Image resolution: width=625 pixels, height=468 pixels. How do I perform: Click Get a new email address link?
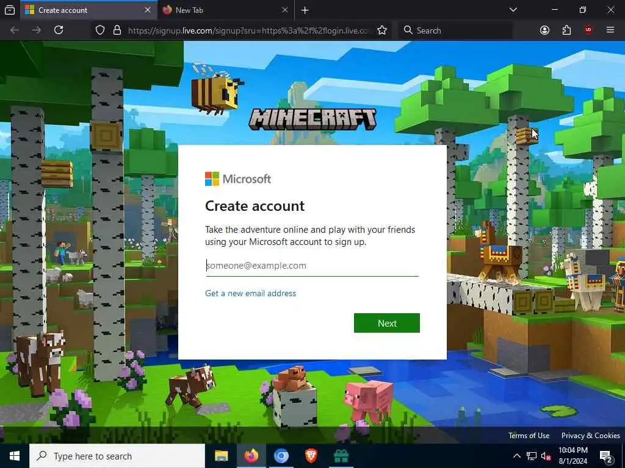click(x=250, y=294)
